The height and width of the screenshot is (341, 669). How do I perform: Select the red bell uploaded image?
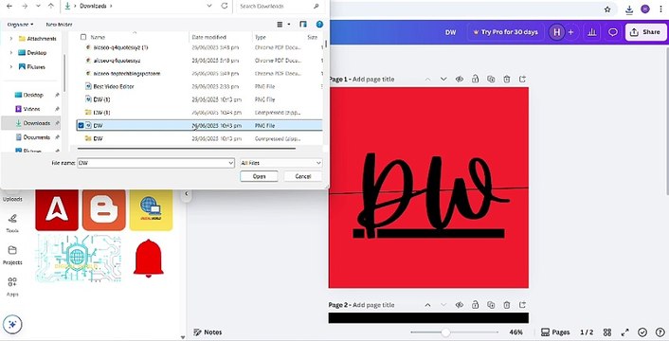[149, 259]
